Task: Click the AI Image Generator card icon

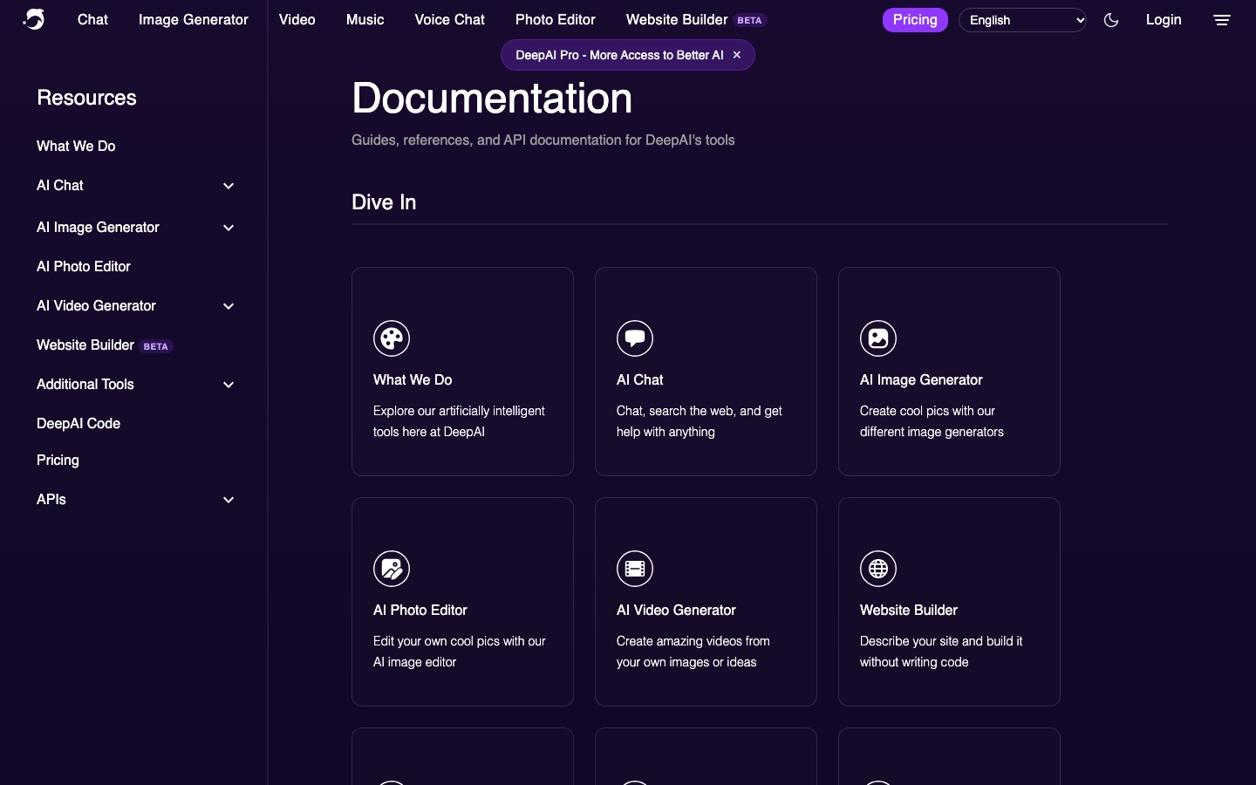Action: (x=878, y=338)
